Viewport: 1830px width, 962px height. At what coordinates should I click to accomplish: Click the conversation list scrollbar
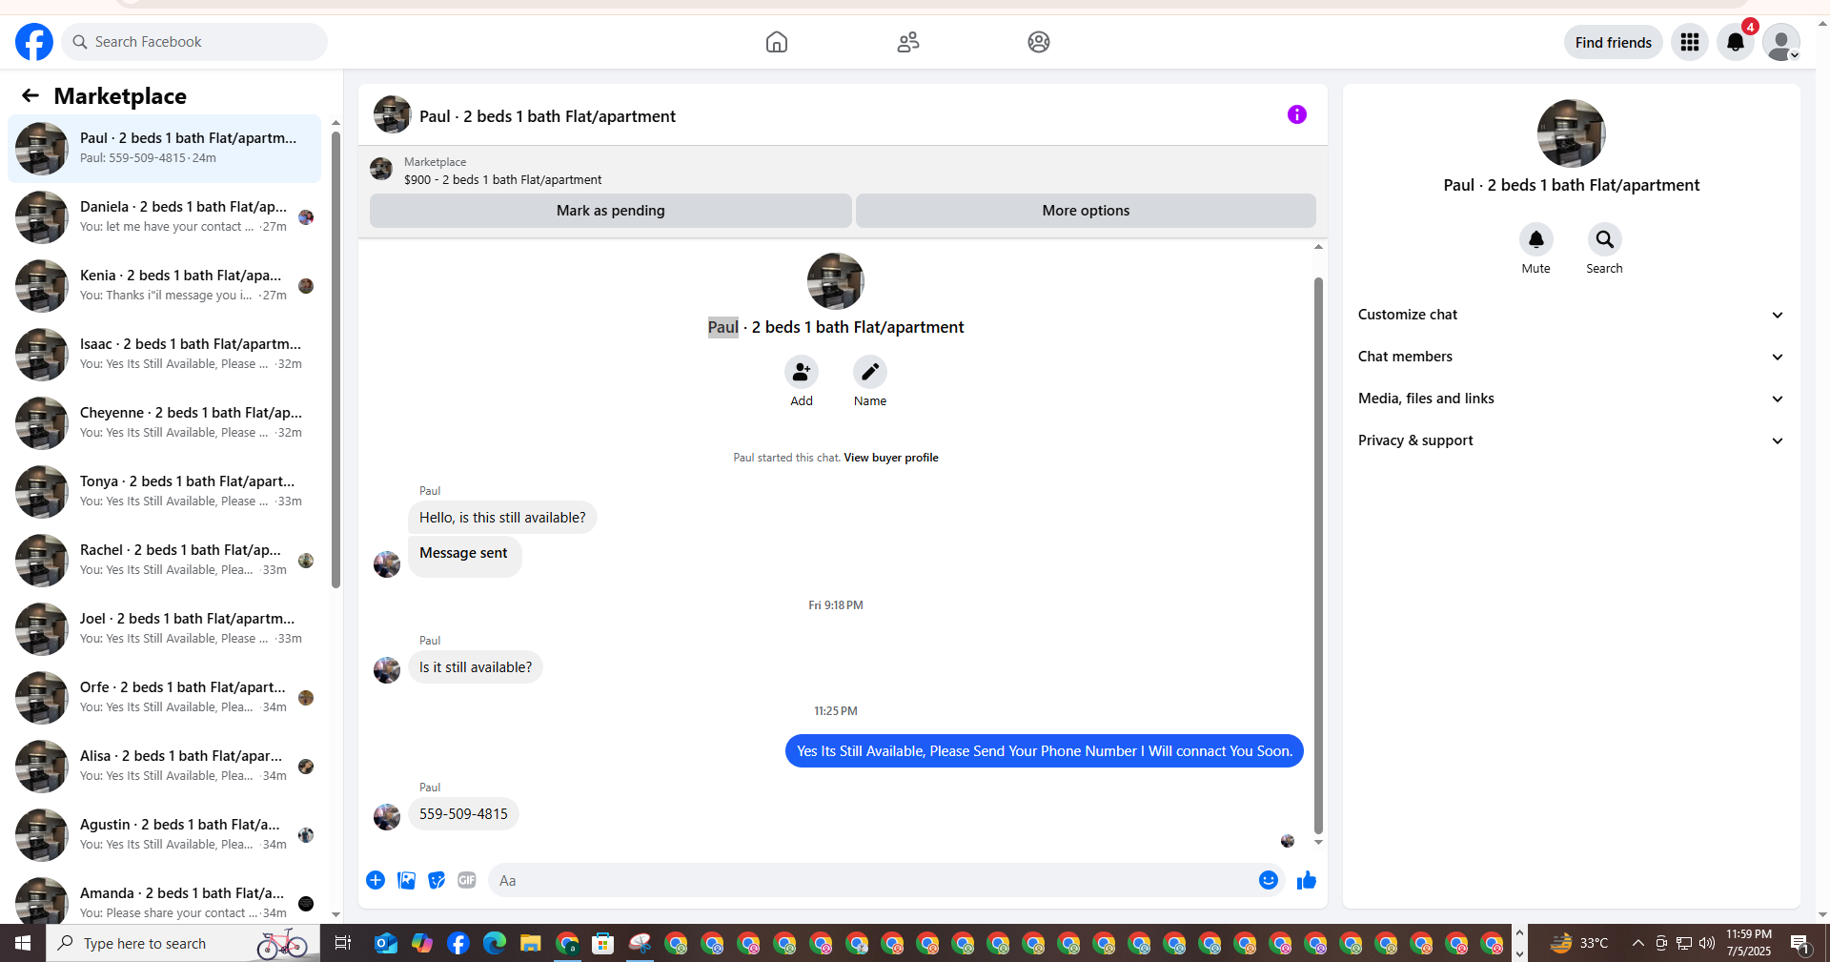click(x=335, y=359)
